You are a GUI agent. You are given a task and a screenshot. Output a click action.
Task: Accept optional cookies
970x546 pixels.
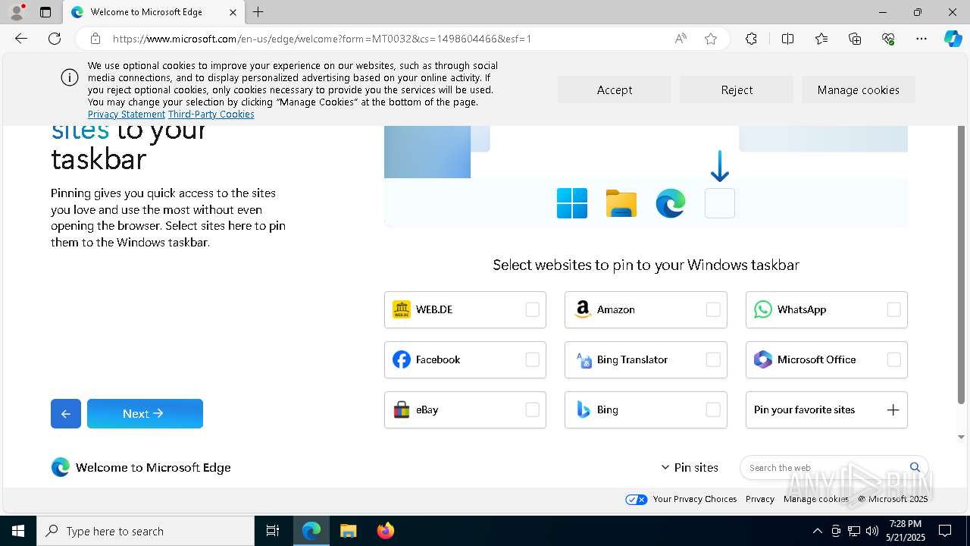(615, 89)
